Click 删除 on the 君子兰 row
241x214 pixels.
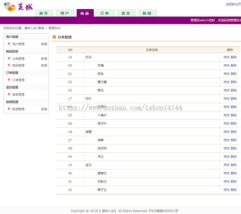234,190
